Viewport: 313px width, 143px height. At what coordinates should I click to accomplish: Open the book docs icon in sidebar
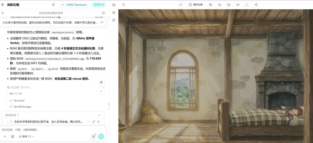click(114, 5)
